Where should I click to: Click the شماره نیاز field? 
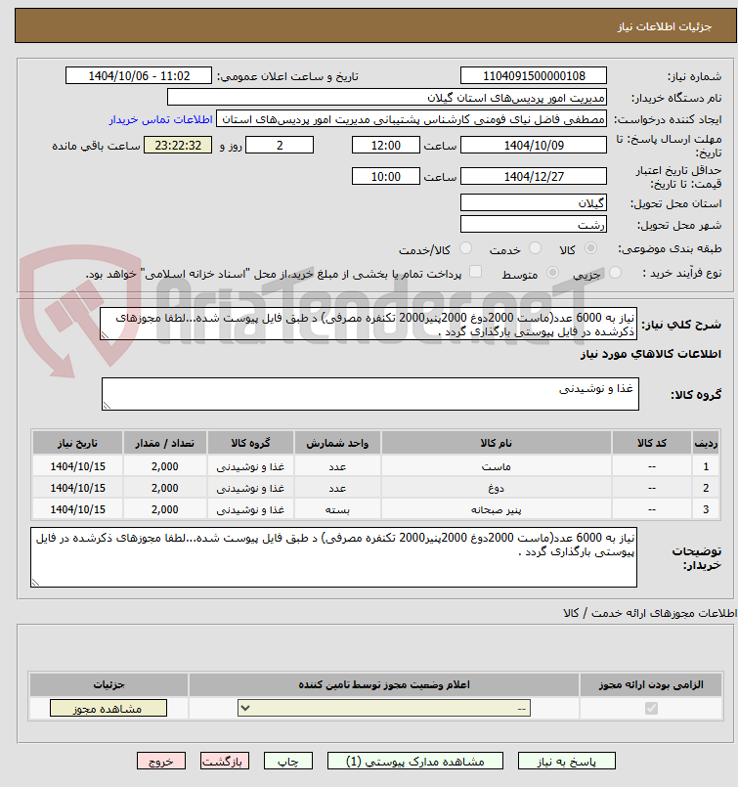click(534, 76)
